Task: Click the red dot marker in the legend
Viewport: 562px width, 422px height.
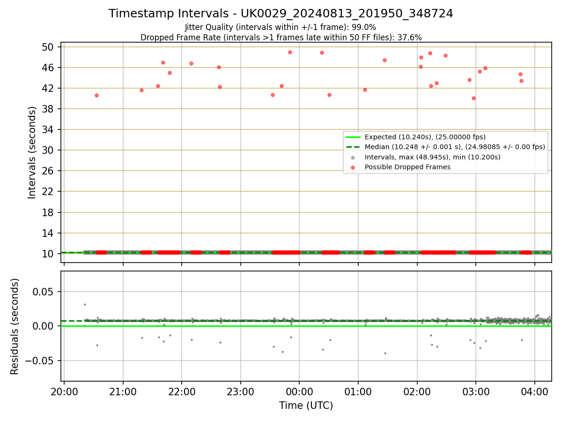Action: tap(353, 167)
